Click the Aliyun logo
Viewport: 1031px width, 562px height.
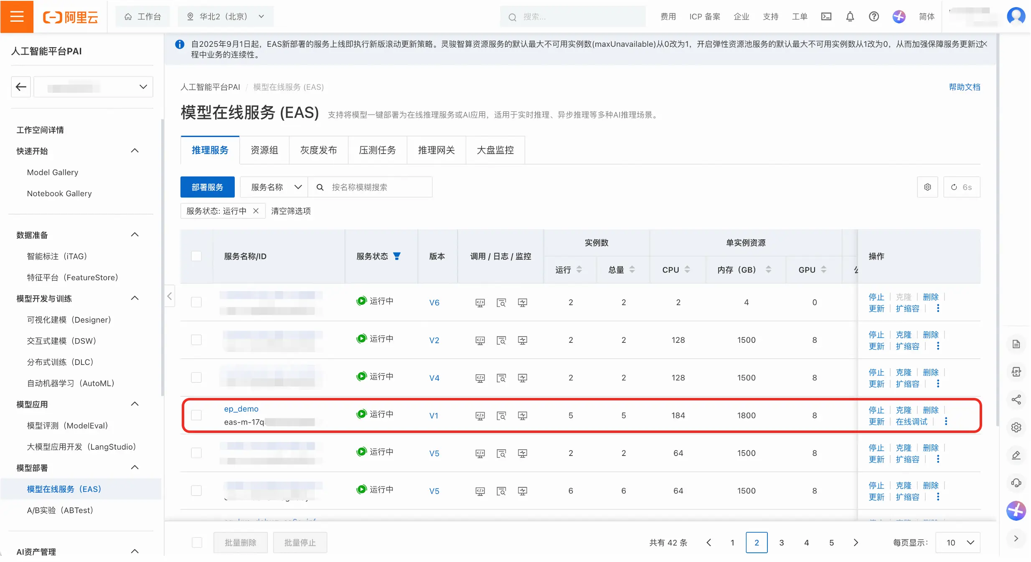70,17
